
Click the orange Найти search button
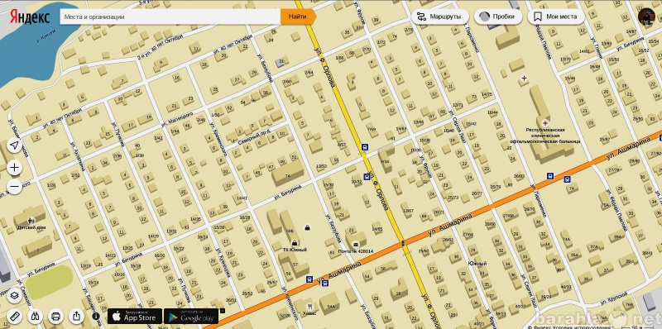pos(298,17)
